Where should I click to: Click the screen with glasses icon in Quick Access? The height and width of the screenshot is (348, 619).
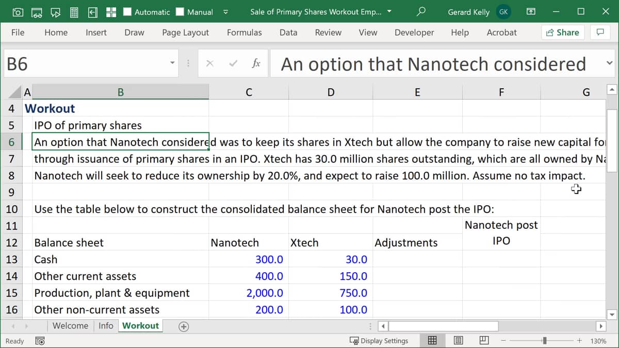37,12
